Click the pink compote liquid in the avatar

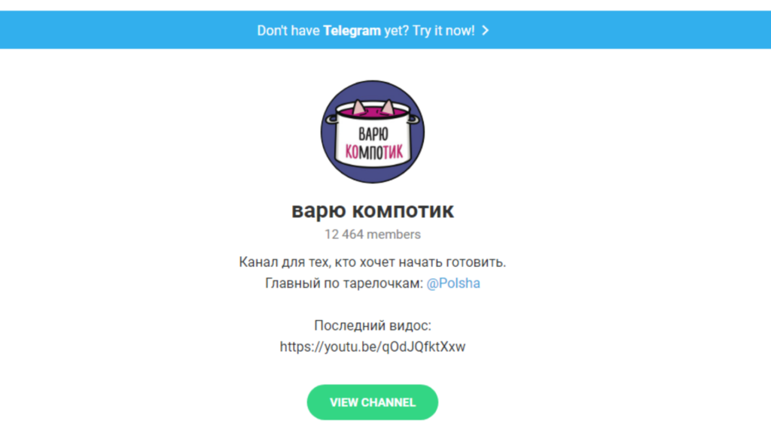coord(373,114)
